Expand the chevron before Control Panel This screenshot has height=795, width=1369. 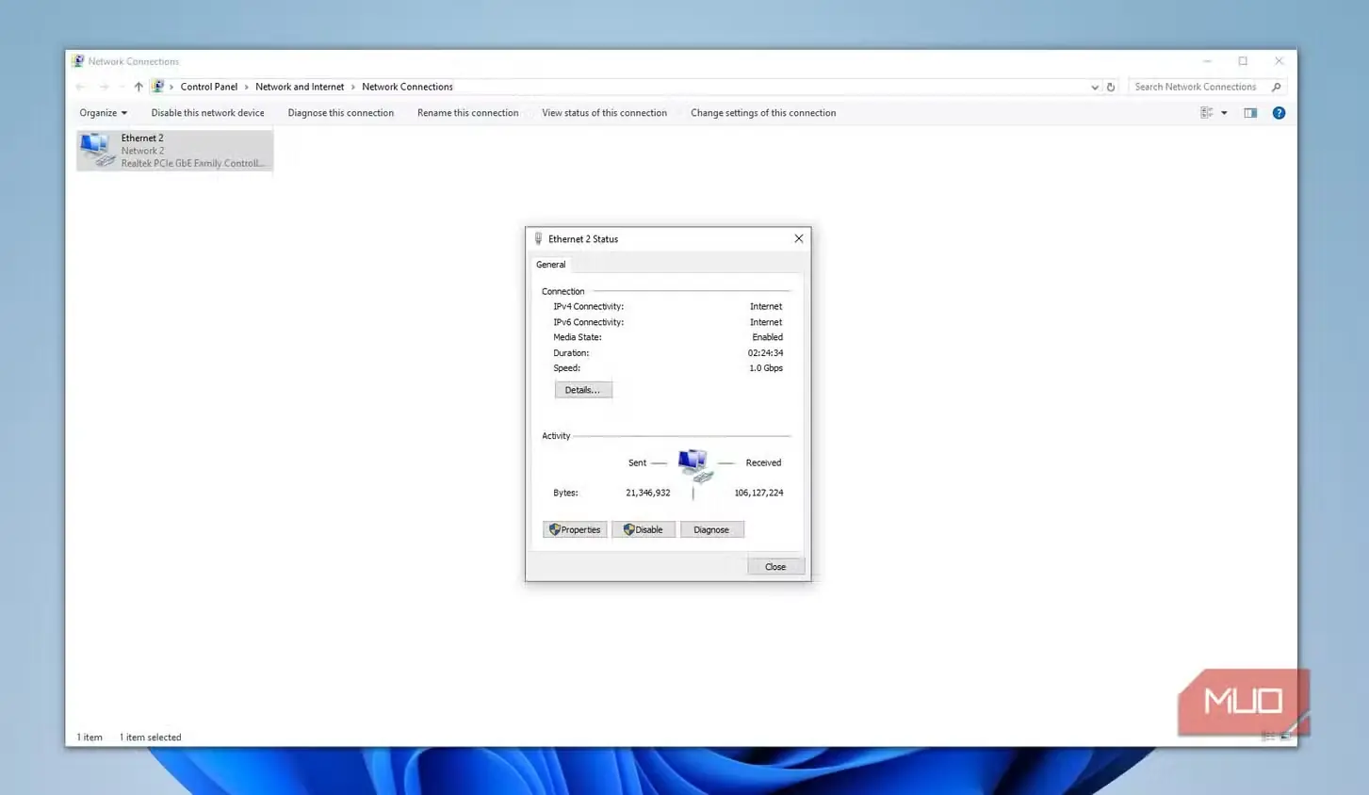pyautogui.click(x=171, y=87)
